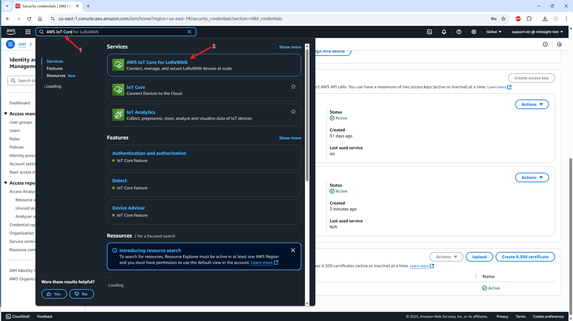573x321 pixels.
Task: Favorite IoT Analytics with the star
Action: point(293,111)
